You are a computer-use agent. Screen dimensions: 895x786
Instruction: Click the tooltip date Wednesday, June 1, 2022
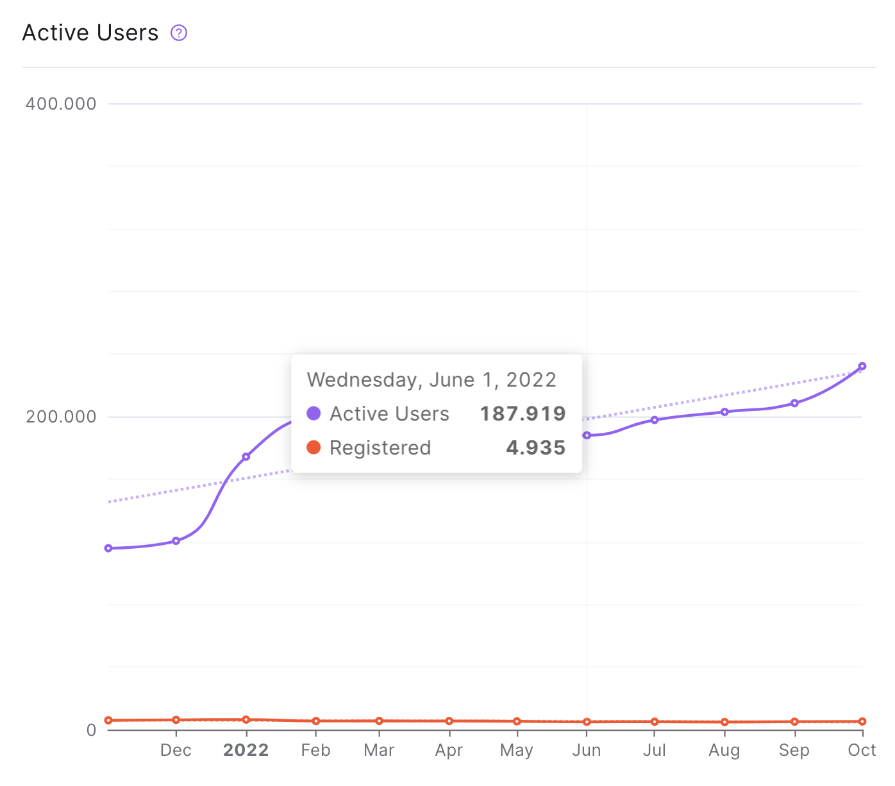[x=431, y=380]
